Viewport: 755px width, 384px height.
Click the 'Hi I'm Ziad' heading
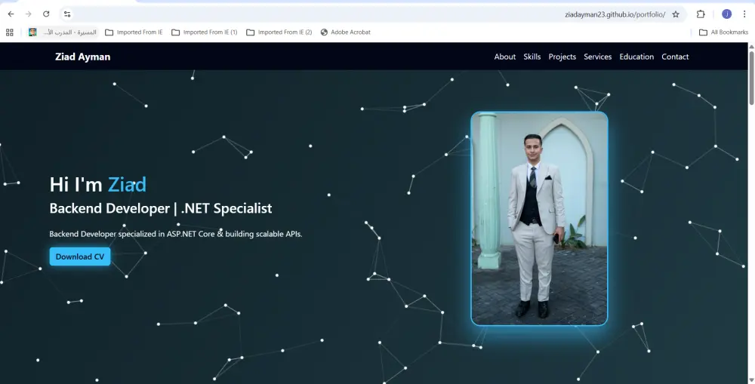97,184
